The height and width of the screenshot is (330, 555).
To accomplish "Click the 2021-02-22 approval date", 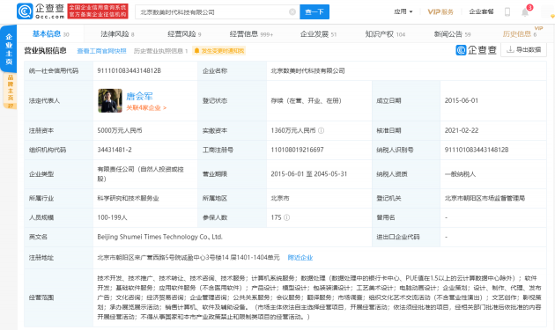I will [462, 130].
